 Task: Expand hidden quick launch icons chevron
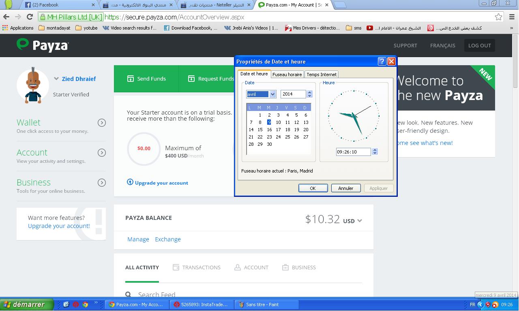tap(96, 302)
